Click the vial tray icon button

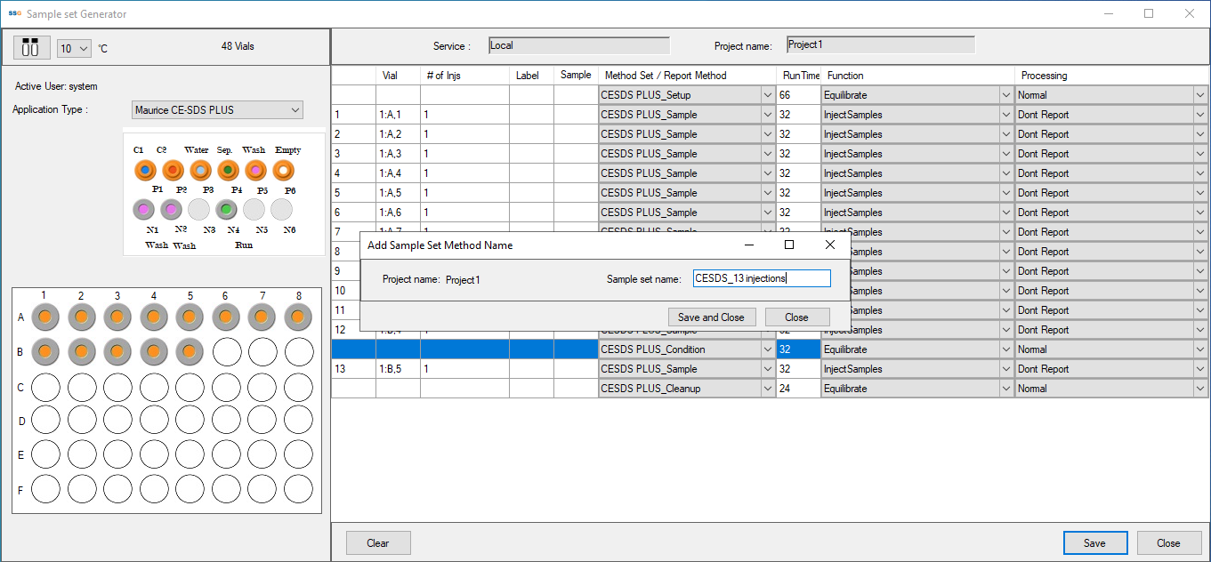coord(30,47)
